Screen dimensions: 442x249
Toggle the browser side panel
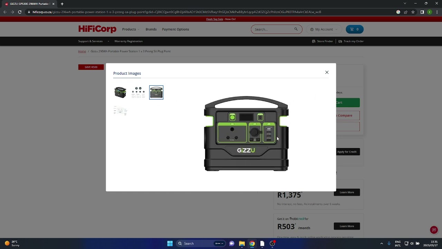click(422, 12)
